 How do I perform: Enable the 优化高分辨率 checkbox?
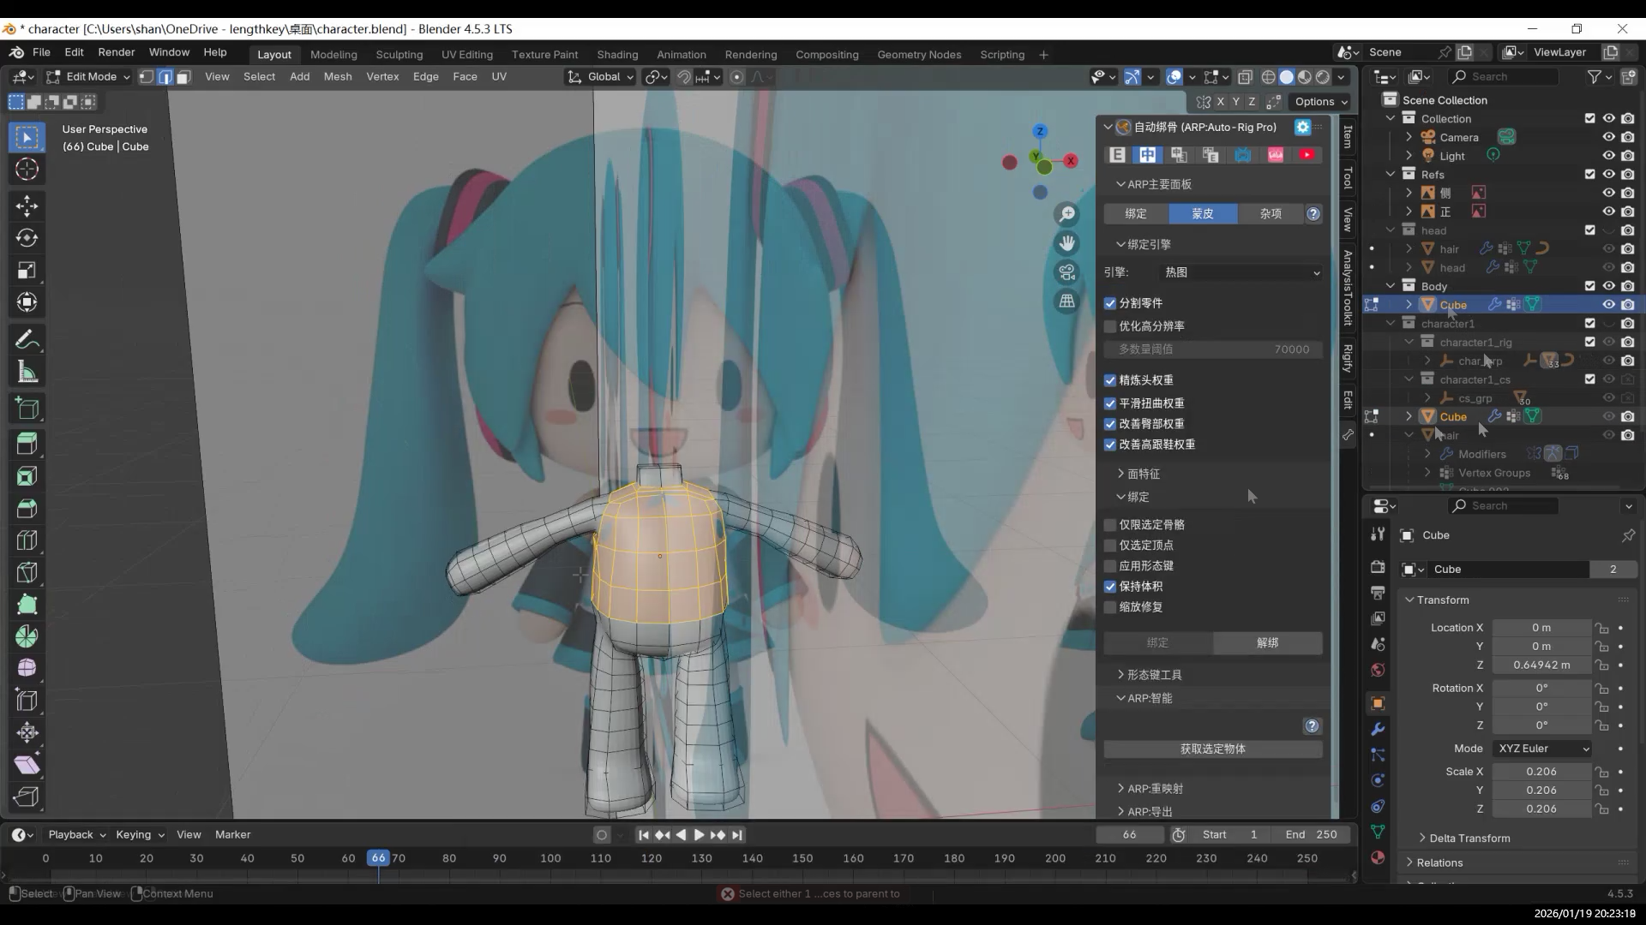[1110, 326]
